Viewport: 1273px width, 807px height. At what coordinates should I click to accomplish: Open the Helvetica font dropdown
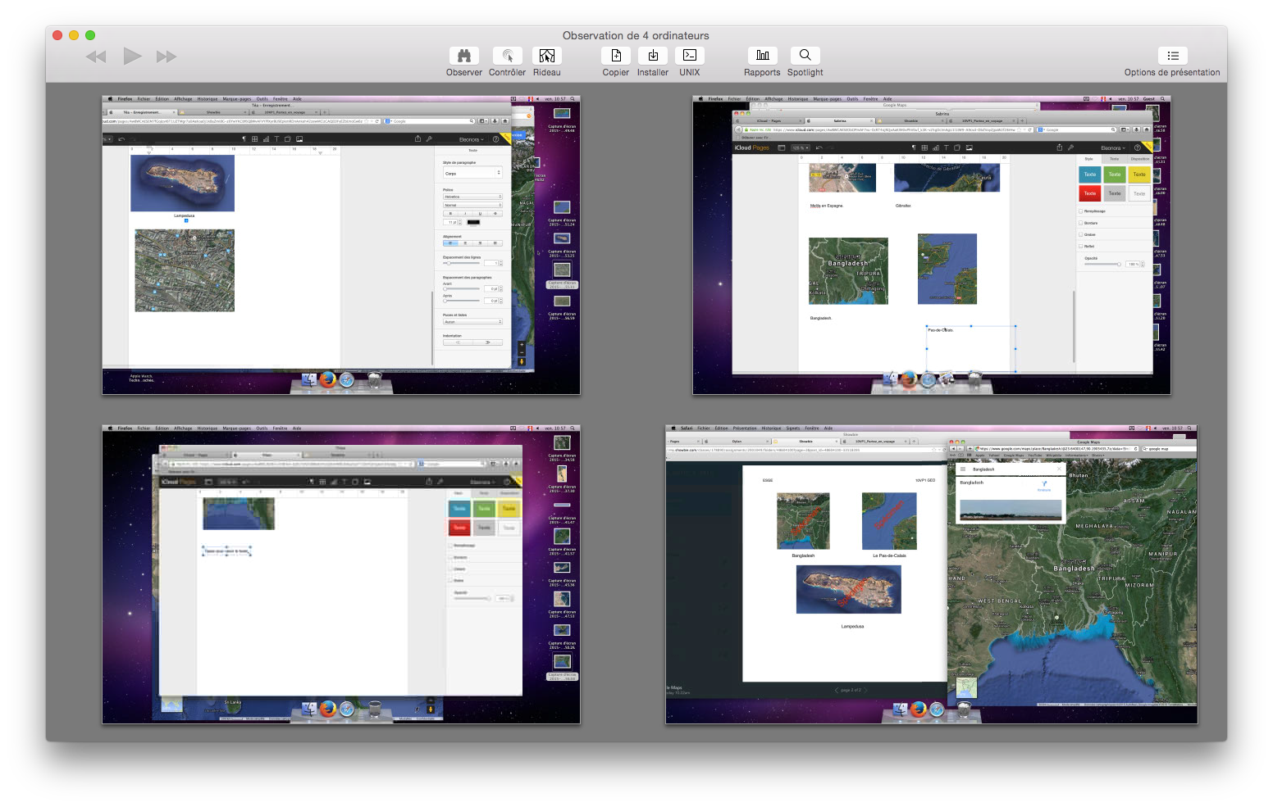[x=472, y=197]
